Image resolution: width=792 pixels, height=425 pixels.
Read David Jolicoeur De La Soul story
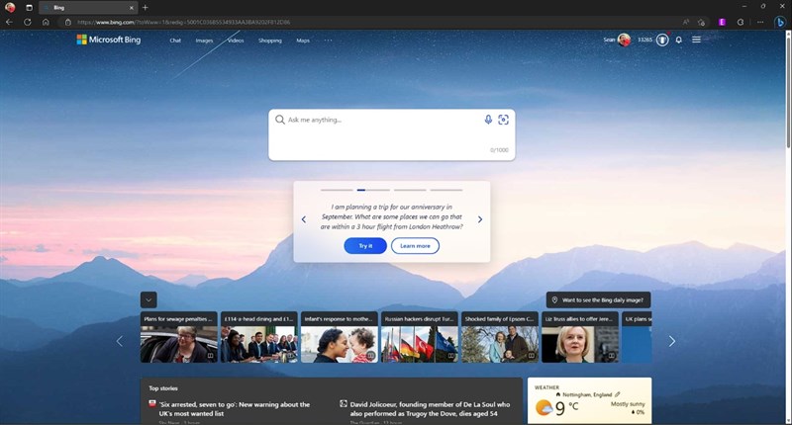(x=430, y=409)
